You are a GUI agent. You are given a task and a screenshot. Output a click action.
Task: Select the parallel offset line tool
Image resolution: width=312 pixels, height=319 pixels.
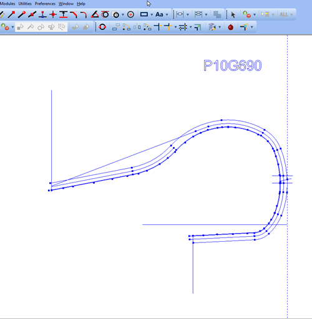click(64, 14)
